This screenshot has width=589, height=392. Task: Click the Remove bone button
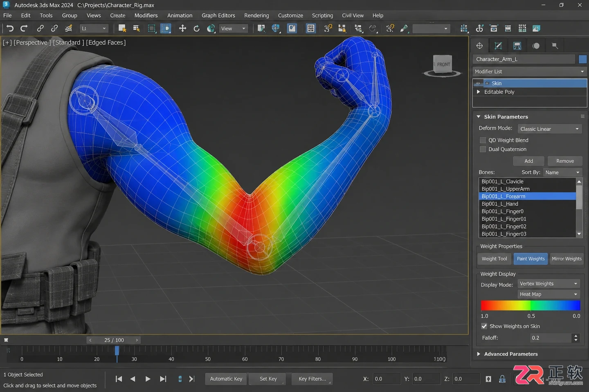[565, 161]
